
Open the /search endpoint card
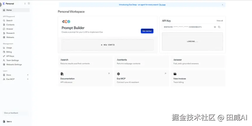click(x=85, y=62)
